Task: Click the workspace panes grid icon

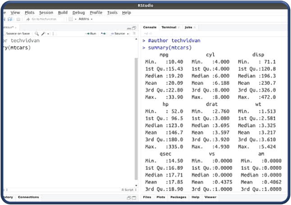Action: click(x=71, y=19)
